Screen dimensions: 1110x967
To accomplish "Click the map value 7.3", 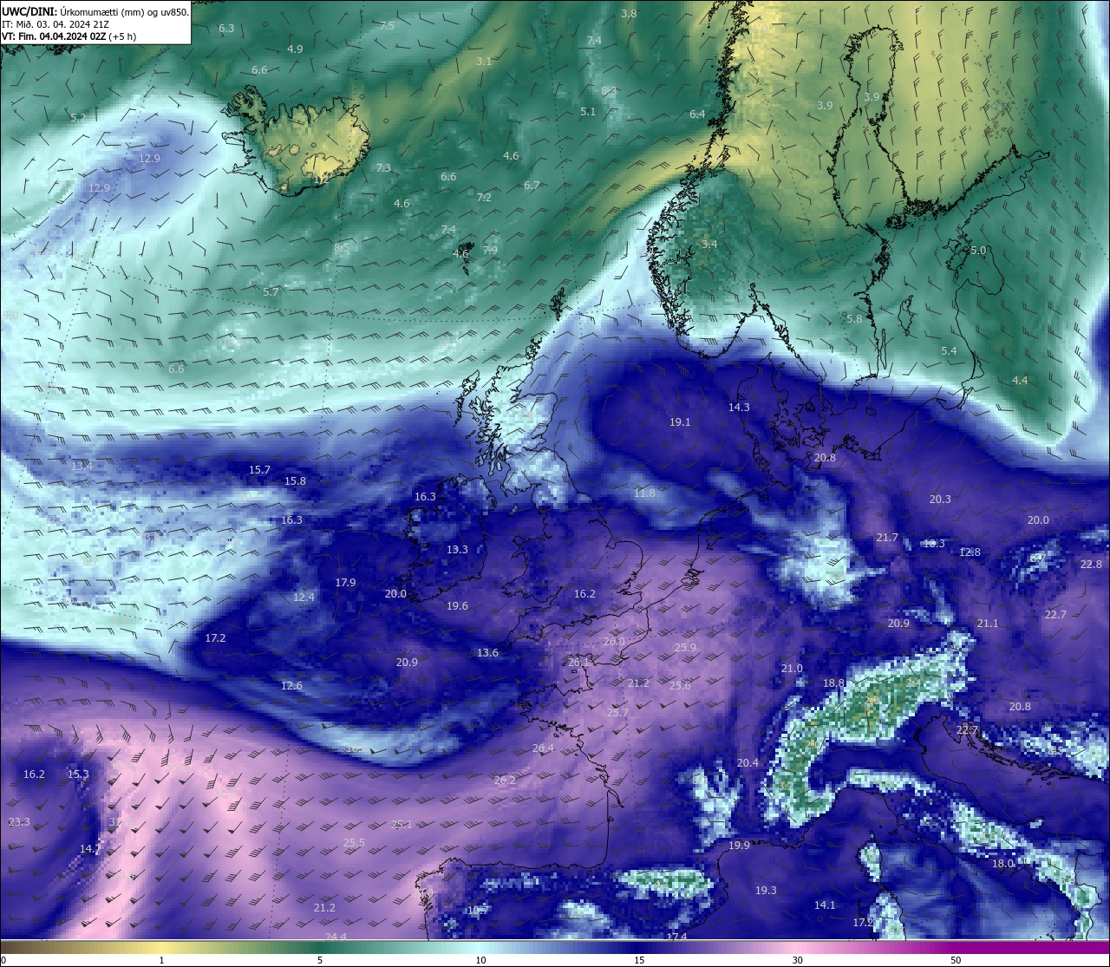I will pos(383,168).
